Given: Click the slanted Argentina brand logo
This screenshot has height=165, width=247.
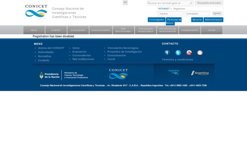Looking at the screenshot, I should (200, 73).
